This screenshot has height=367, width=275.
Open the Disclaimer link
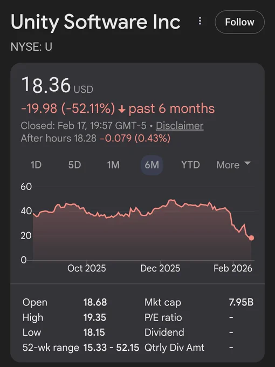click(180, 126)
